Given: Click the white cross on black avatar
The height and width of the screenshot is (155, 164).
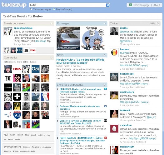Looking at the screenshot, I should [x=17, y=97].
